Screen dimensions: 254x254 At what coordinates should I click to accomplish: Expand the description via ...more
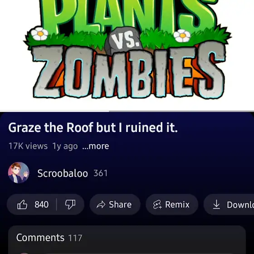(x=96, y=146)
